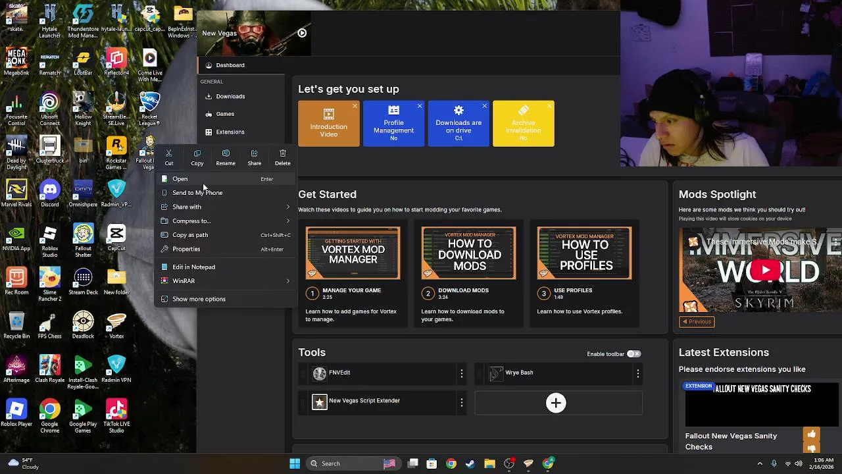This screenshot has width=842, height=474.
Task: Click play icon beside New Vegas banner
Action: [302, 33]
